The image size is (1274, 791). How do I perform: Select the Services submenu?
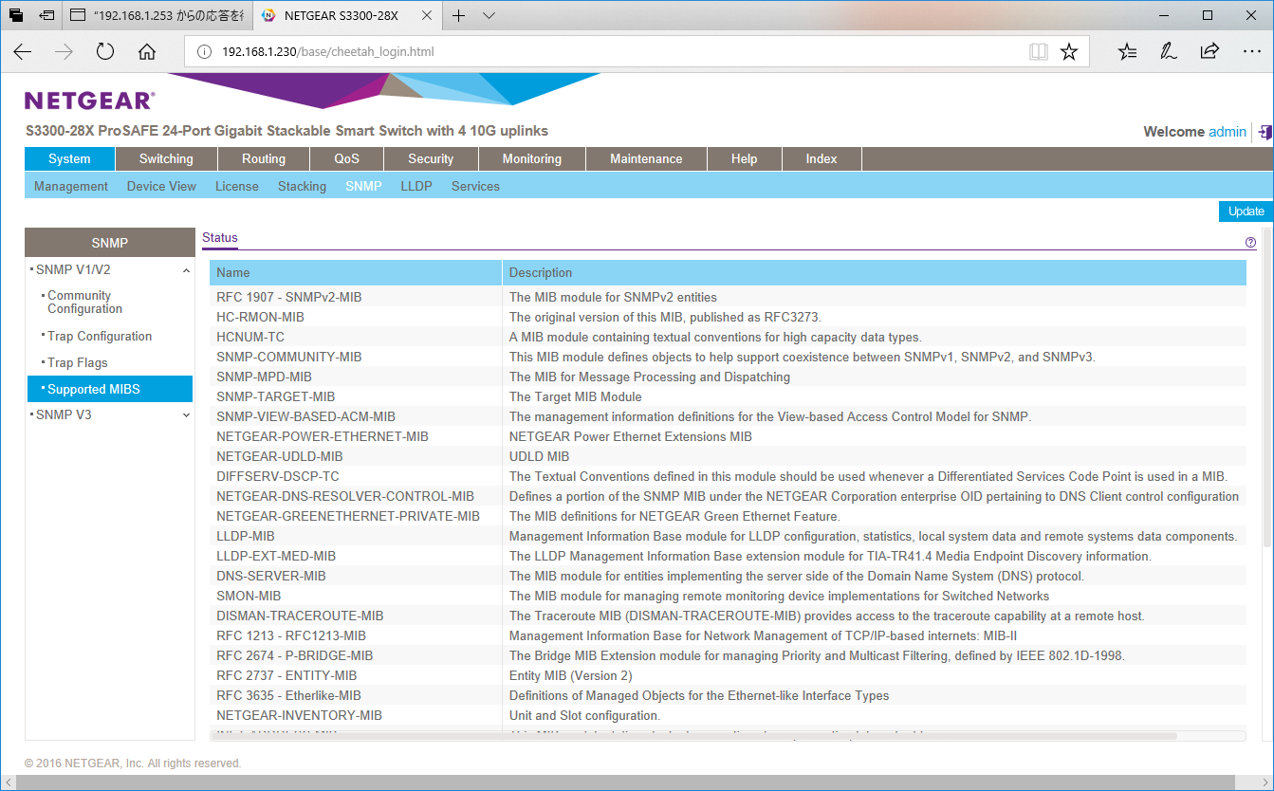475,186
